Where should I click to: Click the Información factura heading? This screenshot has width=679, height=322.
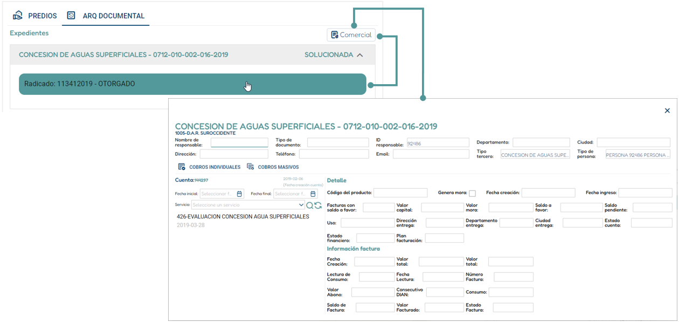(354, 249)
